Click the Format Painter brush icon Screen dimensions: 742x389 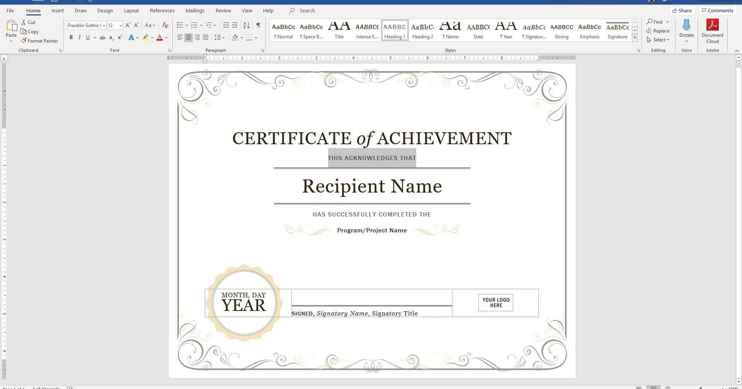24,41
